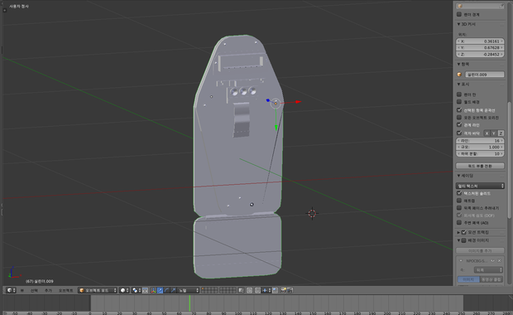
Task: Click the green current frame marker in timeline
Action: coord(189,303)
